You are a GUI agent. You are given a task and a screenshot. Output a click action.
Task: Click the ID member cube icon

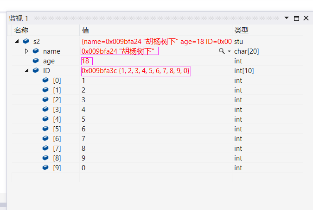coord(36,70)
